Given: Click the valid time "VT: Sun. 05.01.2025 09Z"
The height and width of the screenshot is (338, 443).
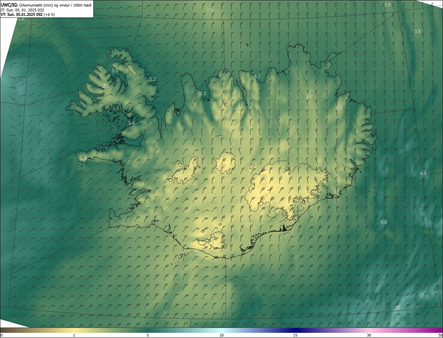Looking at the screenshot, I should [x=21, y=15].
